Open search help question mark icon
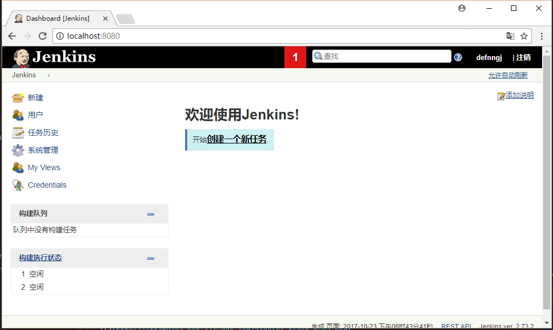Screen dimensions: 553x330 [x=458, y=57]
